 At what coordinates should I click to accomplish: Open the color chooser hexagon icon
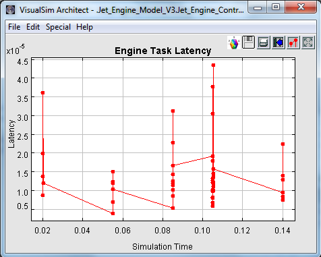234,42
